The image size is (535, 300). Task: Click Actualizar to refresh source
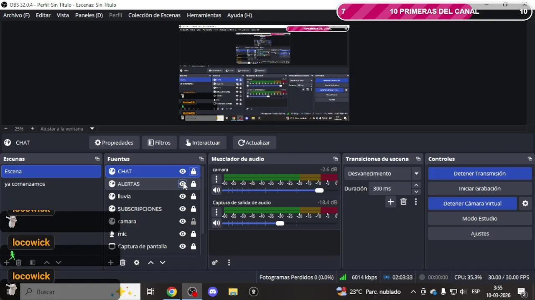coord(254,142)
